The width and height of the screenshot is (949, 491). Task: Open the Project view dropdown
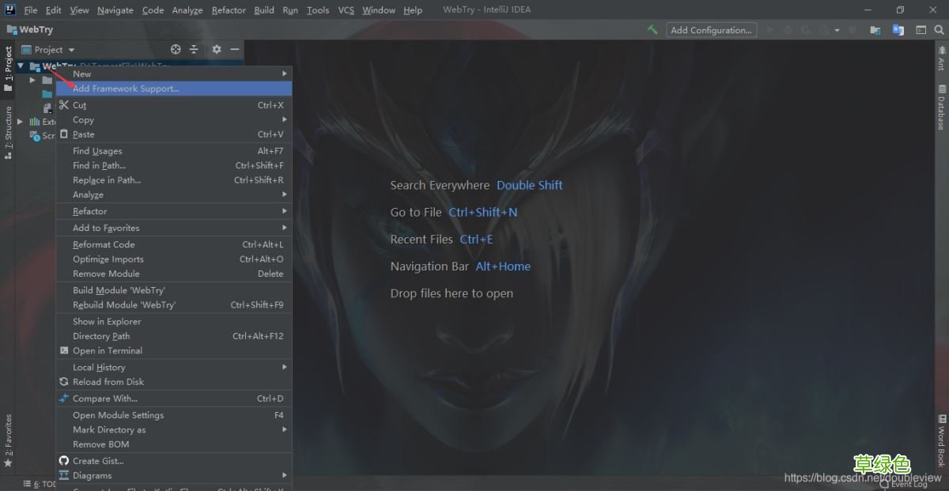48,49
